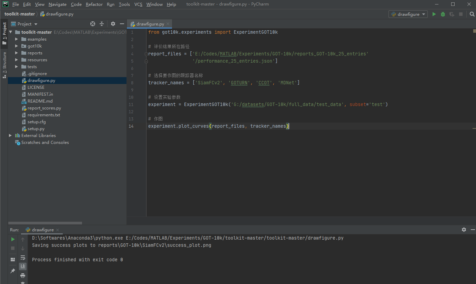476x284 pixels.
Task: Expand the reports folder
Action: pos(17,53)
